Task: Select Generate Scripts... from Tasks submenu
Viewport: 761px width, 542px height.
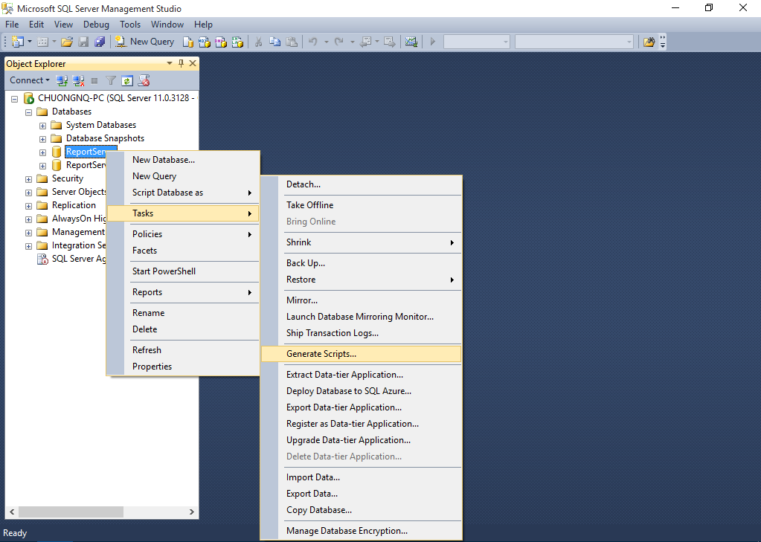Action: pos(361,354)
